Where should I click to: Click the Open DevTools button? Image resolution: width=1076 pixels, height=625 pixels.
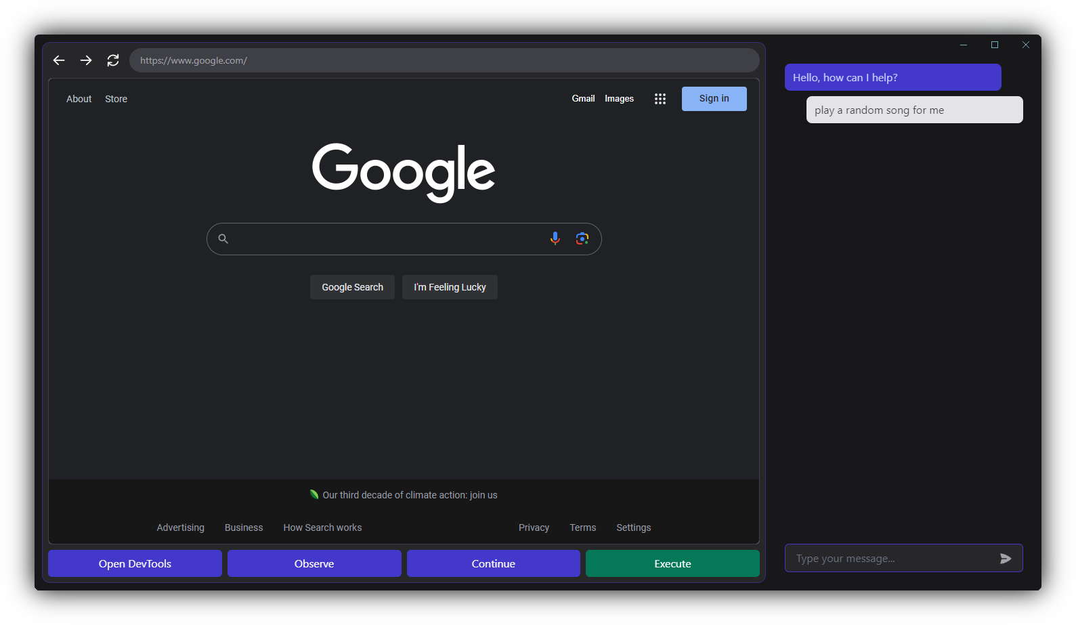[x=135, y=563]
